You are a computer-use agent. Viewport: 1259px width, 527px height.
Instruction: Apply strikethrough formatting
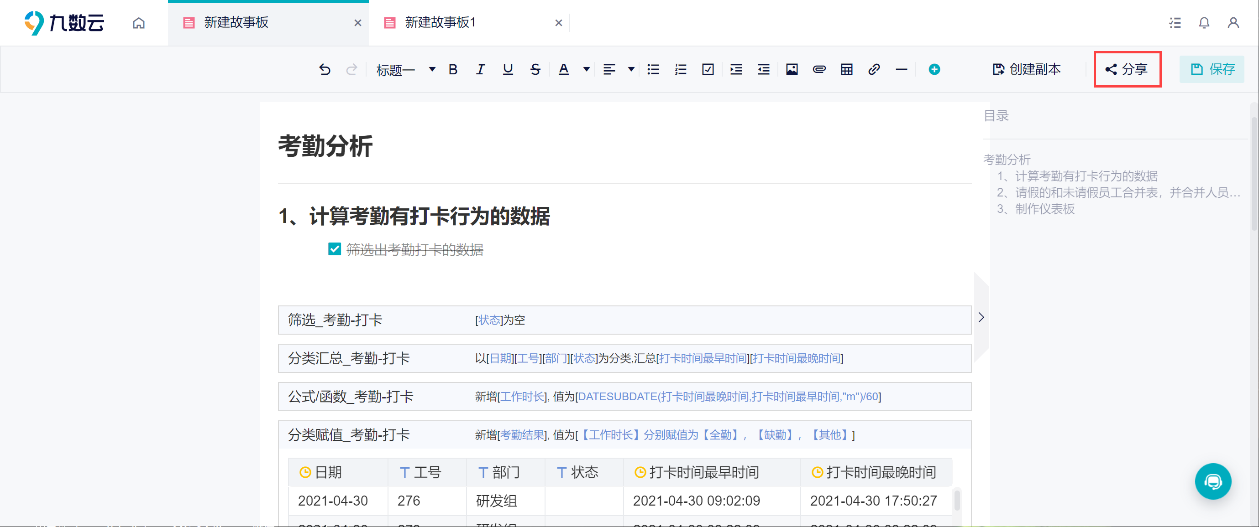(535, 69)
